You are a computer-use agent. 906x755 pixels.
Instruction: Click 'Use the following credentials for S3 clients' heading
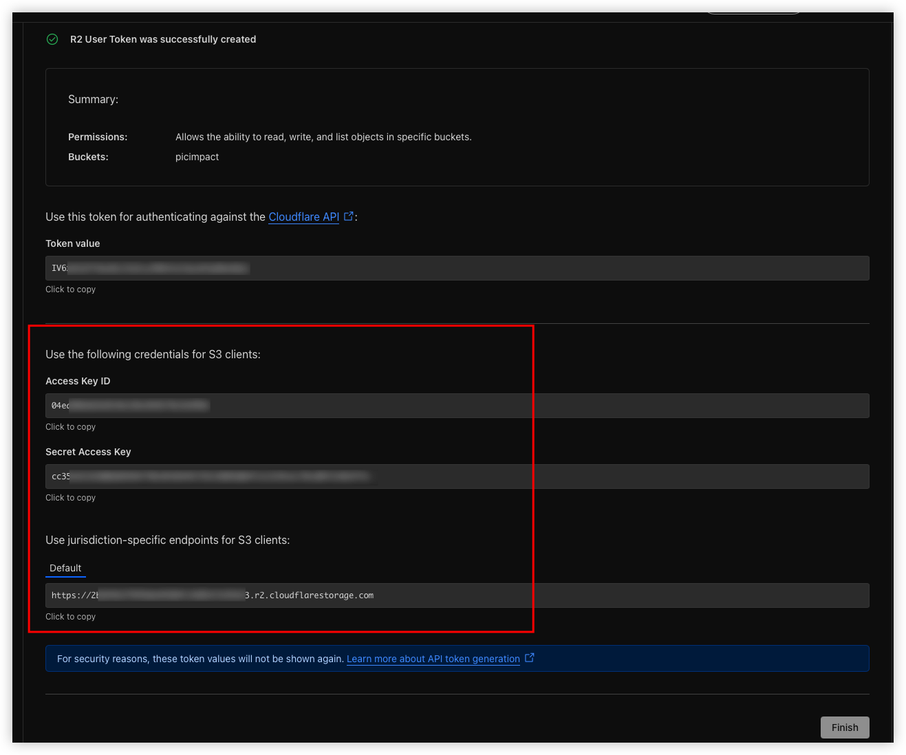pos(153,354)
